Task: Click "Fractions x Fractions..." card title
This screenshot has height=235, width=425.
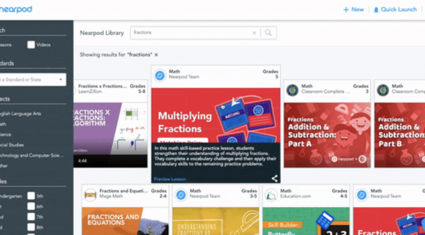Action: pyautogui.click(x=102, y=86)
